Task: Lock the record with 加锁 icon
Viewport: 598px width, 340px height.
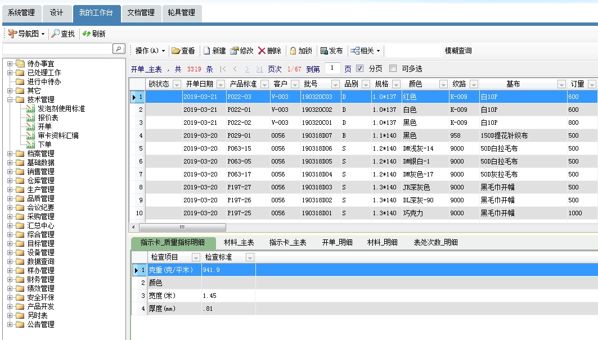Action: 293,51
